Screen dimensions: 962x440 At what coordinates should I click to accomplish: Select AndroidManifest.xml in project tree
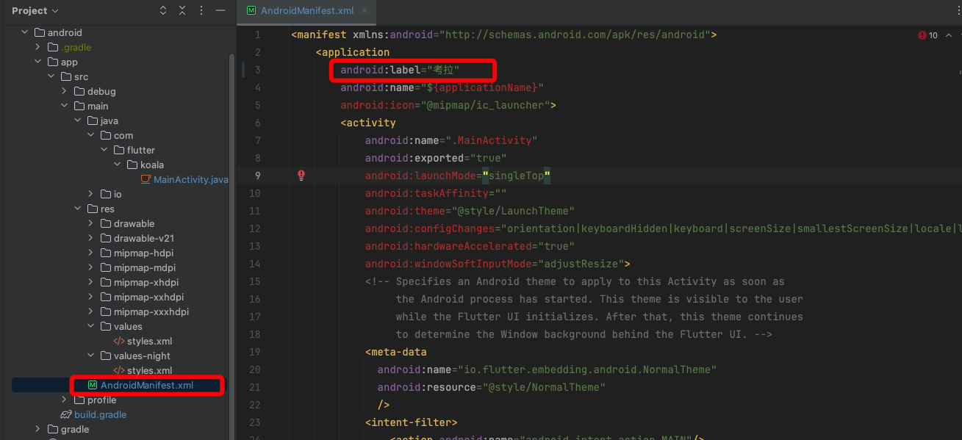click(147, 385)
